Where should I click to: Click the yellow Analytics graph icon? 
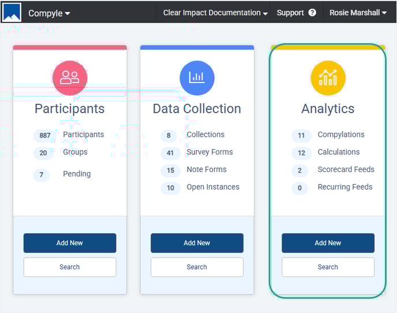point(328,77)
